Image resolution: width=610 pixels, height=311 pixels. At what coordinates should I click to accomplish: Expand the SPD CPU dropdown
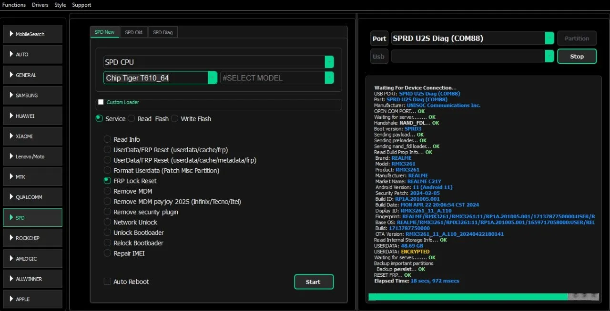pyautogui.click(x=329, y=62)
